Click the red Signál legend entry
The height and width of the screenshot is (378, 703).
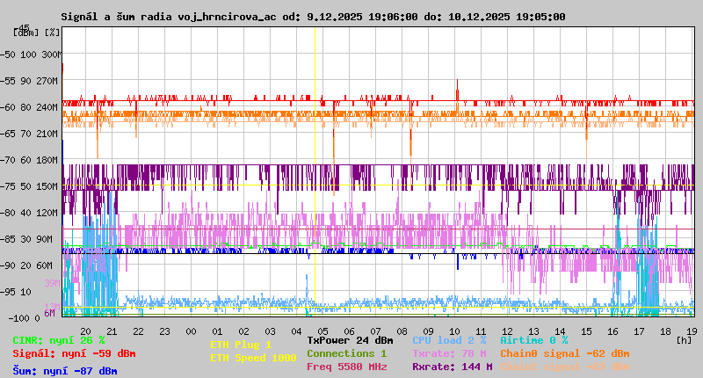pos(74,353)
